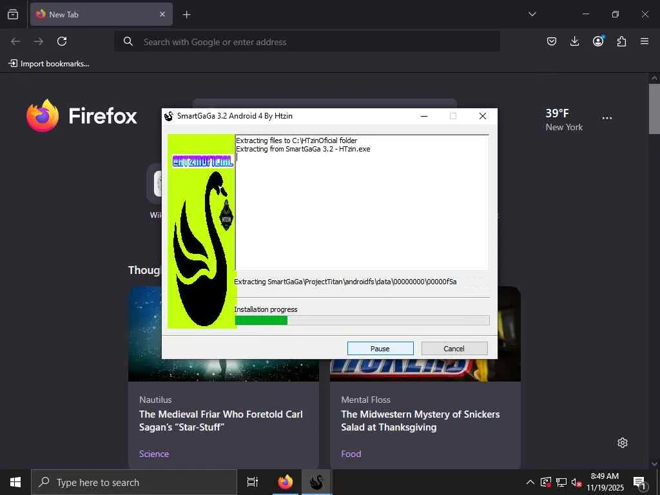Open the Windows Start menu

15,482
